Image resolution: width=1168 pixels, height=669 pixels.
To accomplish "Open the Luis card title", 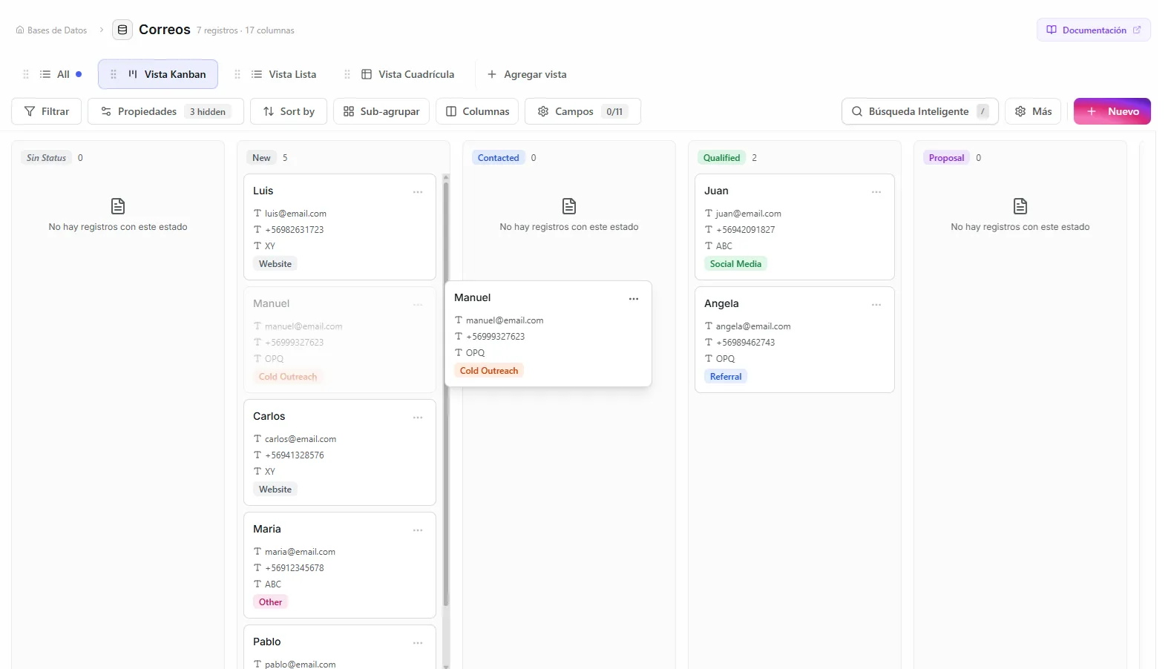I will (263, 191).
